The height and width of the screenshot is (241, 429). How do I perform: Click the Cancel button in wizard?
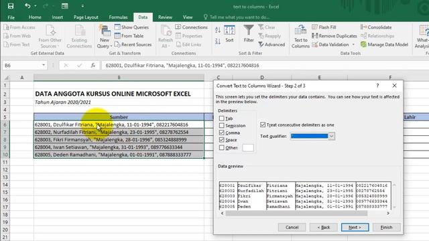(x=292, y=227)
